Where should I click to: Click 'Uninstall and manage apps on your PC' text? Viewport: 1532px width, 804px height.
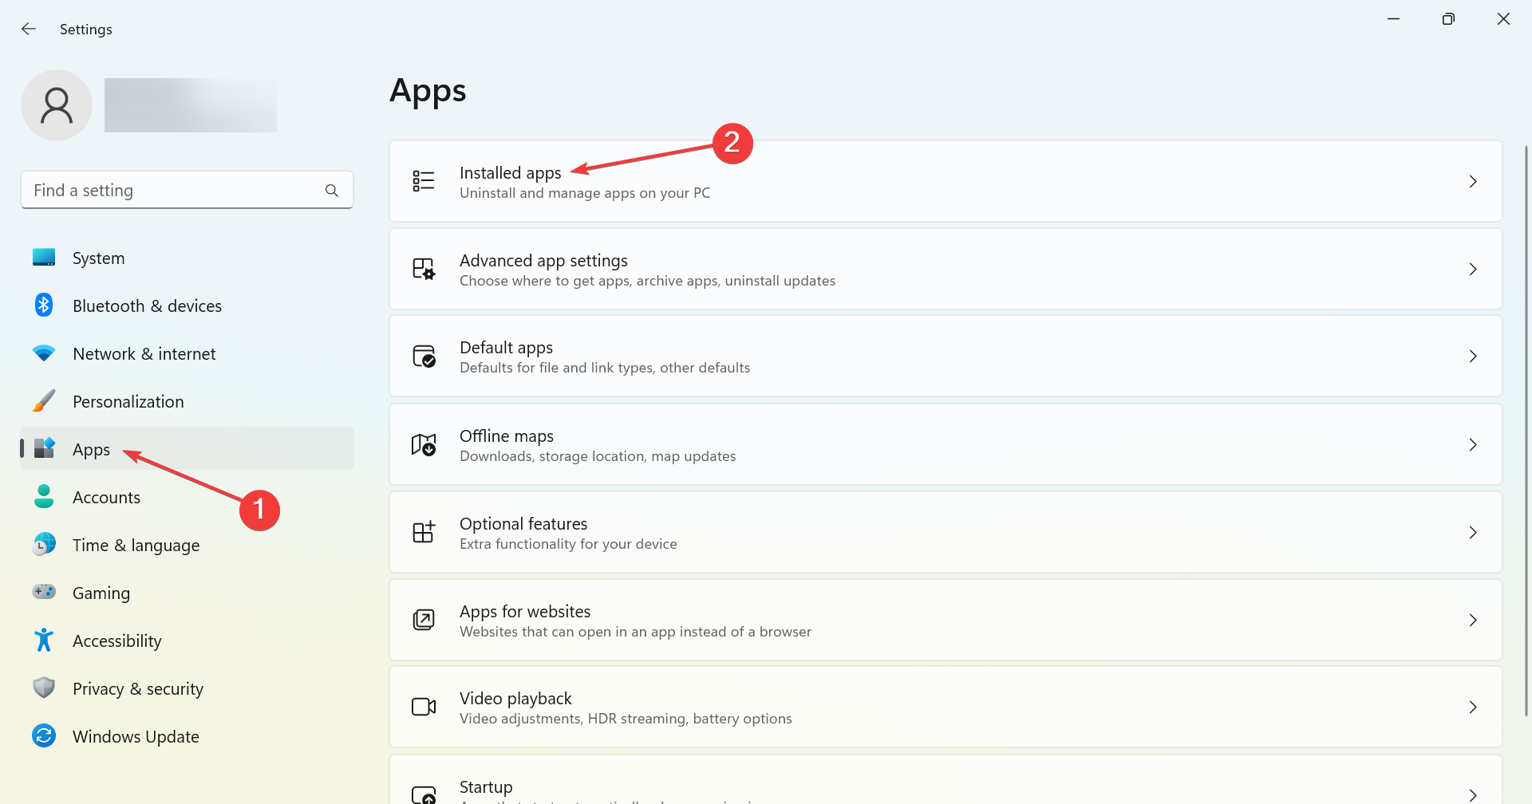(x=585, y=193)
